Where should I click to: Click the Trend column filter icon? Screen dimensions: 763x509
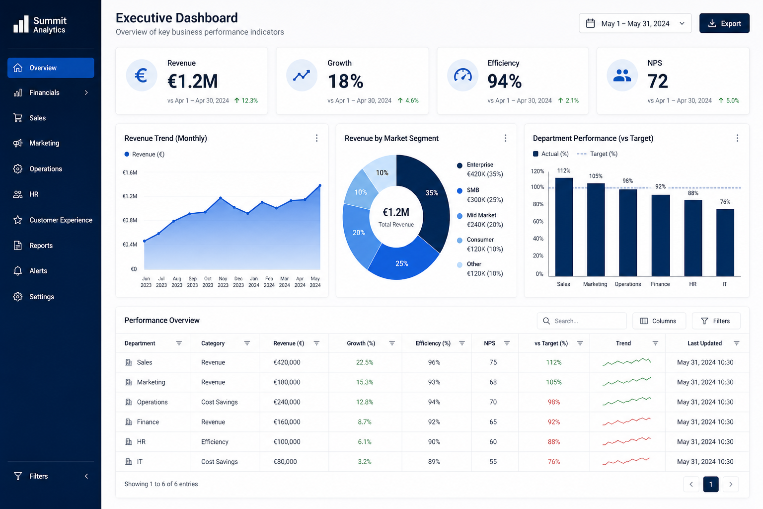pyautogui.click(x=655, y=343)
